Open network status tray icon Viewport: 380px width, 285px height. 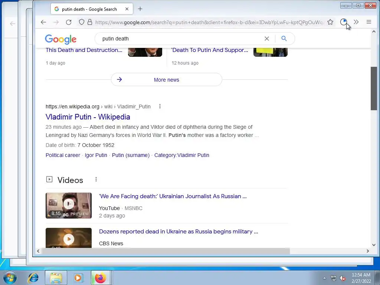point(334,278)
